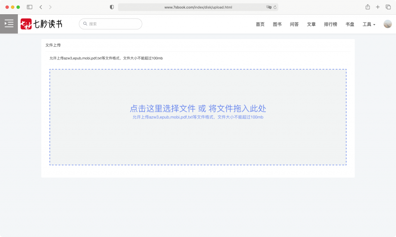This screenshot has width=396, height=237.
Task: Click the blue format note in drop zone
Action: click(x=198, y=117)
